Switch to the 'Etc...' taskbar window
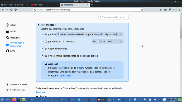This screenshot has height=102, width=182. click(122, 100)
